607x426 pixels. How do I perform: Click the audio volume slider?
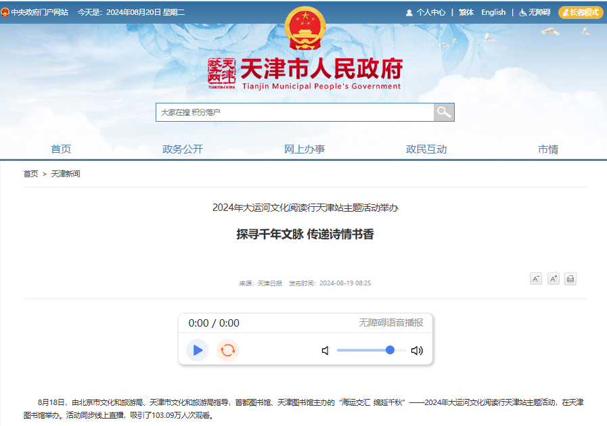[x=371, y=350]
